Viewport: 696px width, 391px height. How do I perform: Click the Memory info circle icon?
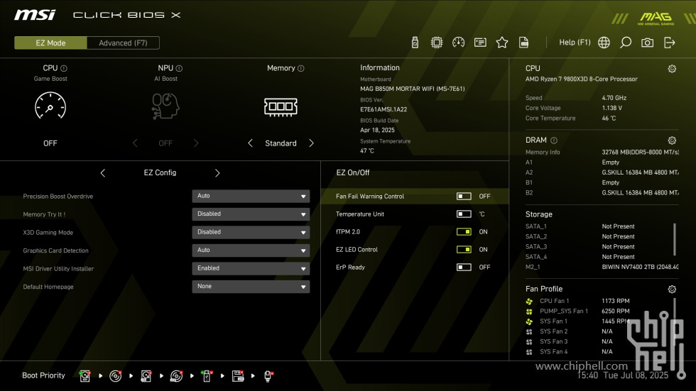tap(301, 68)
